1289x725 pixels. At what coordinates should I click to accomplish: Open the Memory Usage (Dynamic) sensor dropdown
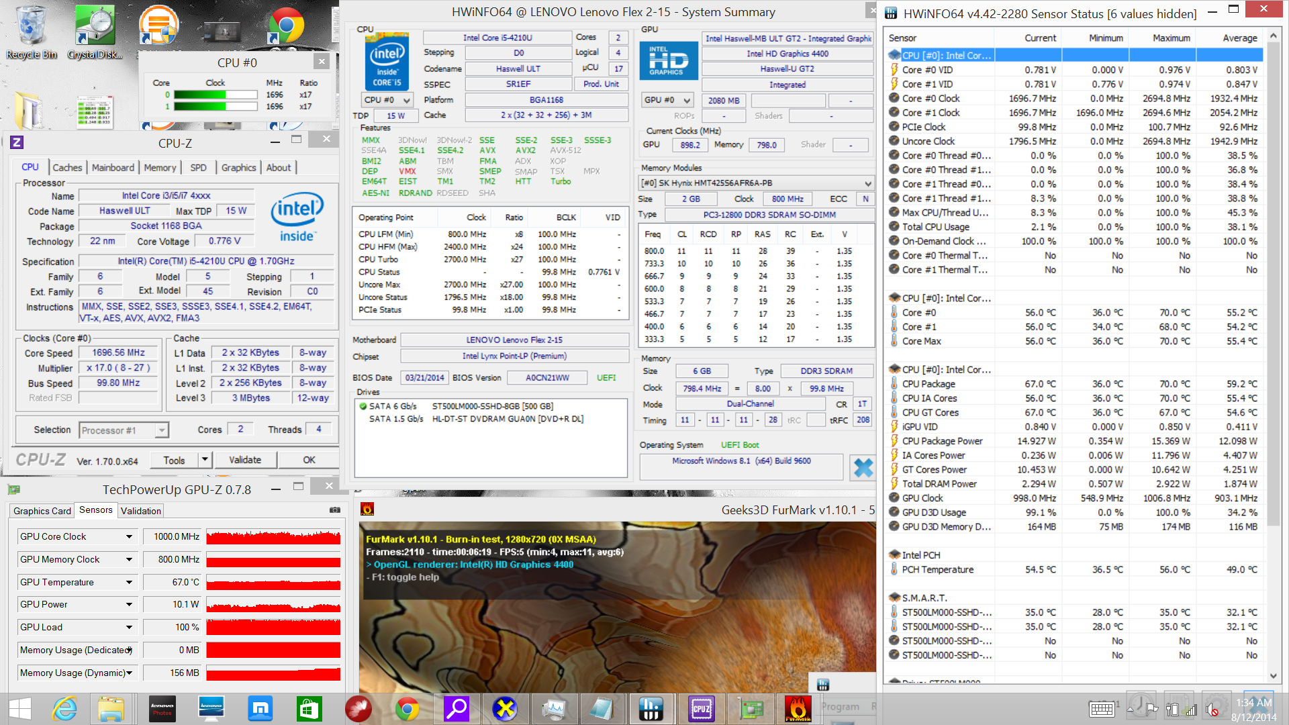tap(129, 673)
